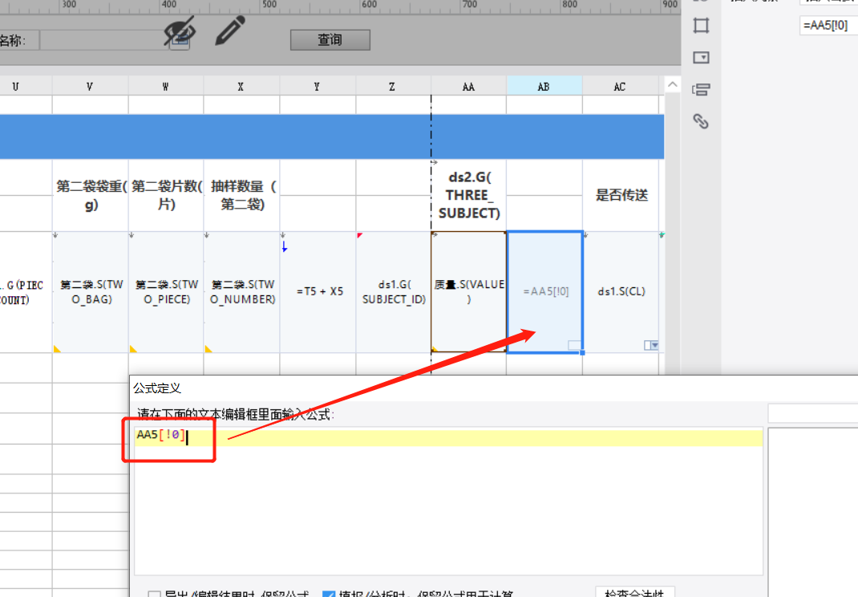Click the widget dropdown icon in cell ds1.S(CL)
Screen dimensions: 858x597
click(651, 345)
